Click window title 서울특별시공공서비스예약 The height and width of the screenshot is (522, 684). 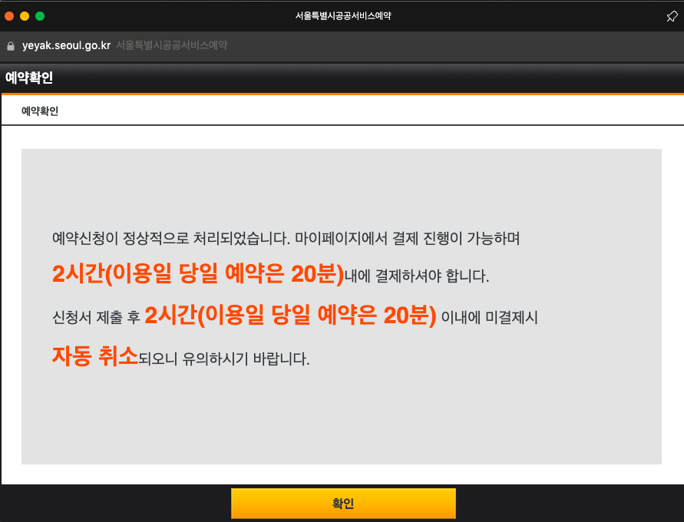coord(343,15)
